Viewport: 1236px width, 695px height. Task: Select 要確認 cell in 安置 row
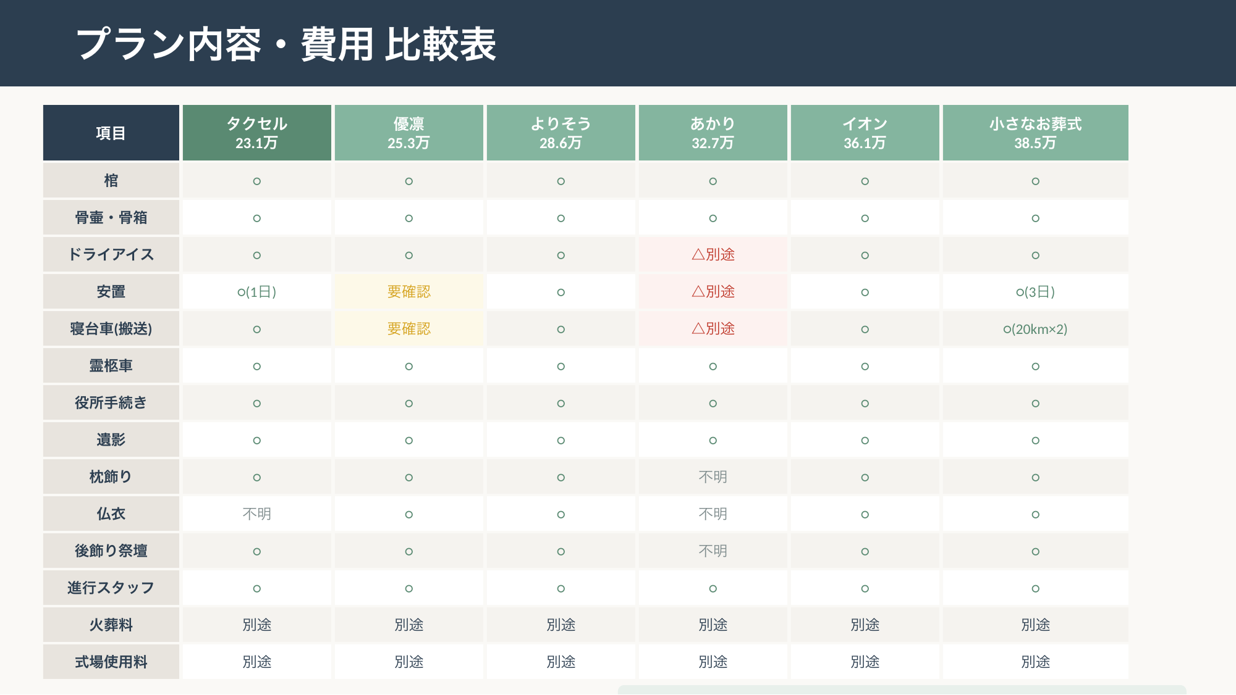pyautogui.click(x=408, y=291)
